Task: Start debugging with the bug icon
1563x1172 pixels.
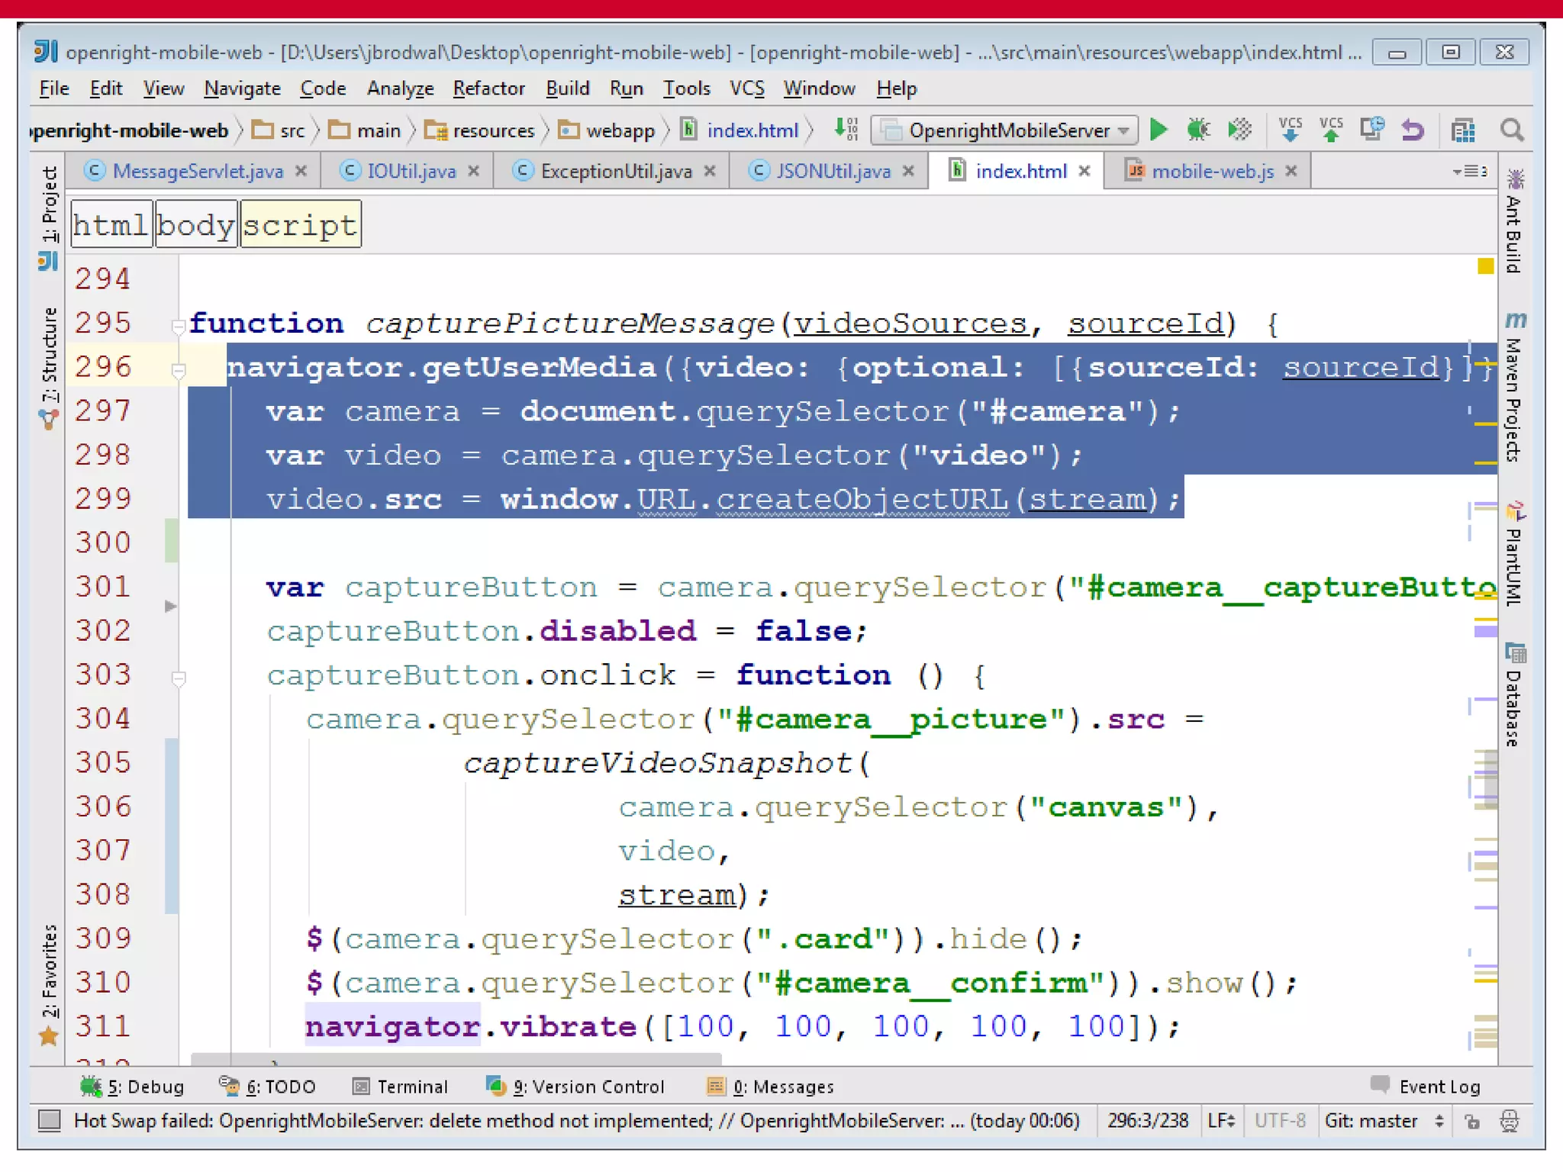Action: [1199, 130]
